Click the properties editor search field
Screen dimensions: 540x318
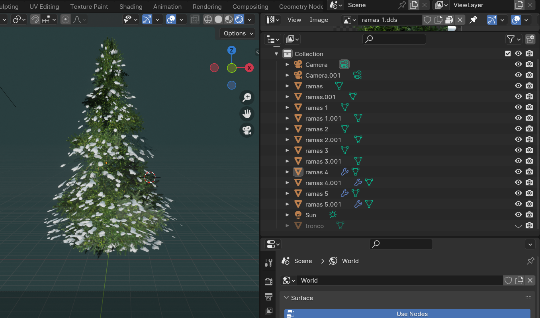point(401,244)
